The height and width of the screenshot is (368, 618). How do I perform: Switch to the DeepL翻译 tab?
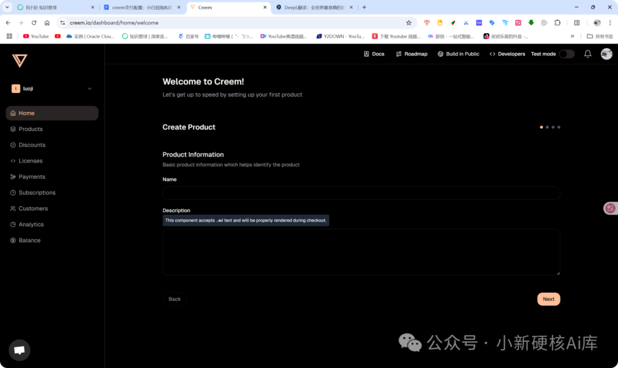(314, 7)
